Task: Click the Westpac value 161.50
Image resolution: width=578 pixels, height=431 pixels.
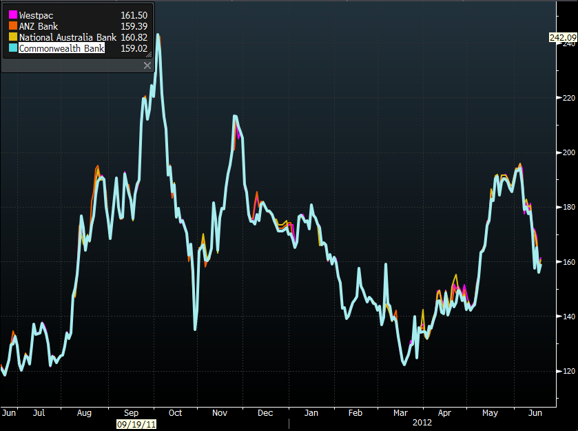Action: pyautogui.click(x=134, y=15)
